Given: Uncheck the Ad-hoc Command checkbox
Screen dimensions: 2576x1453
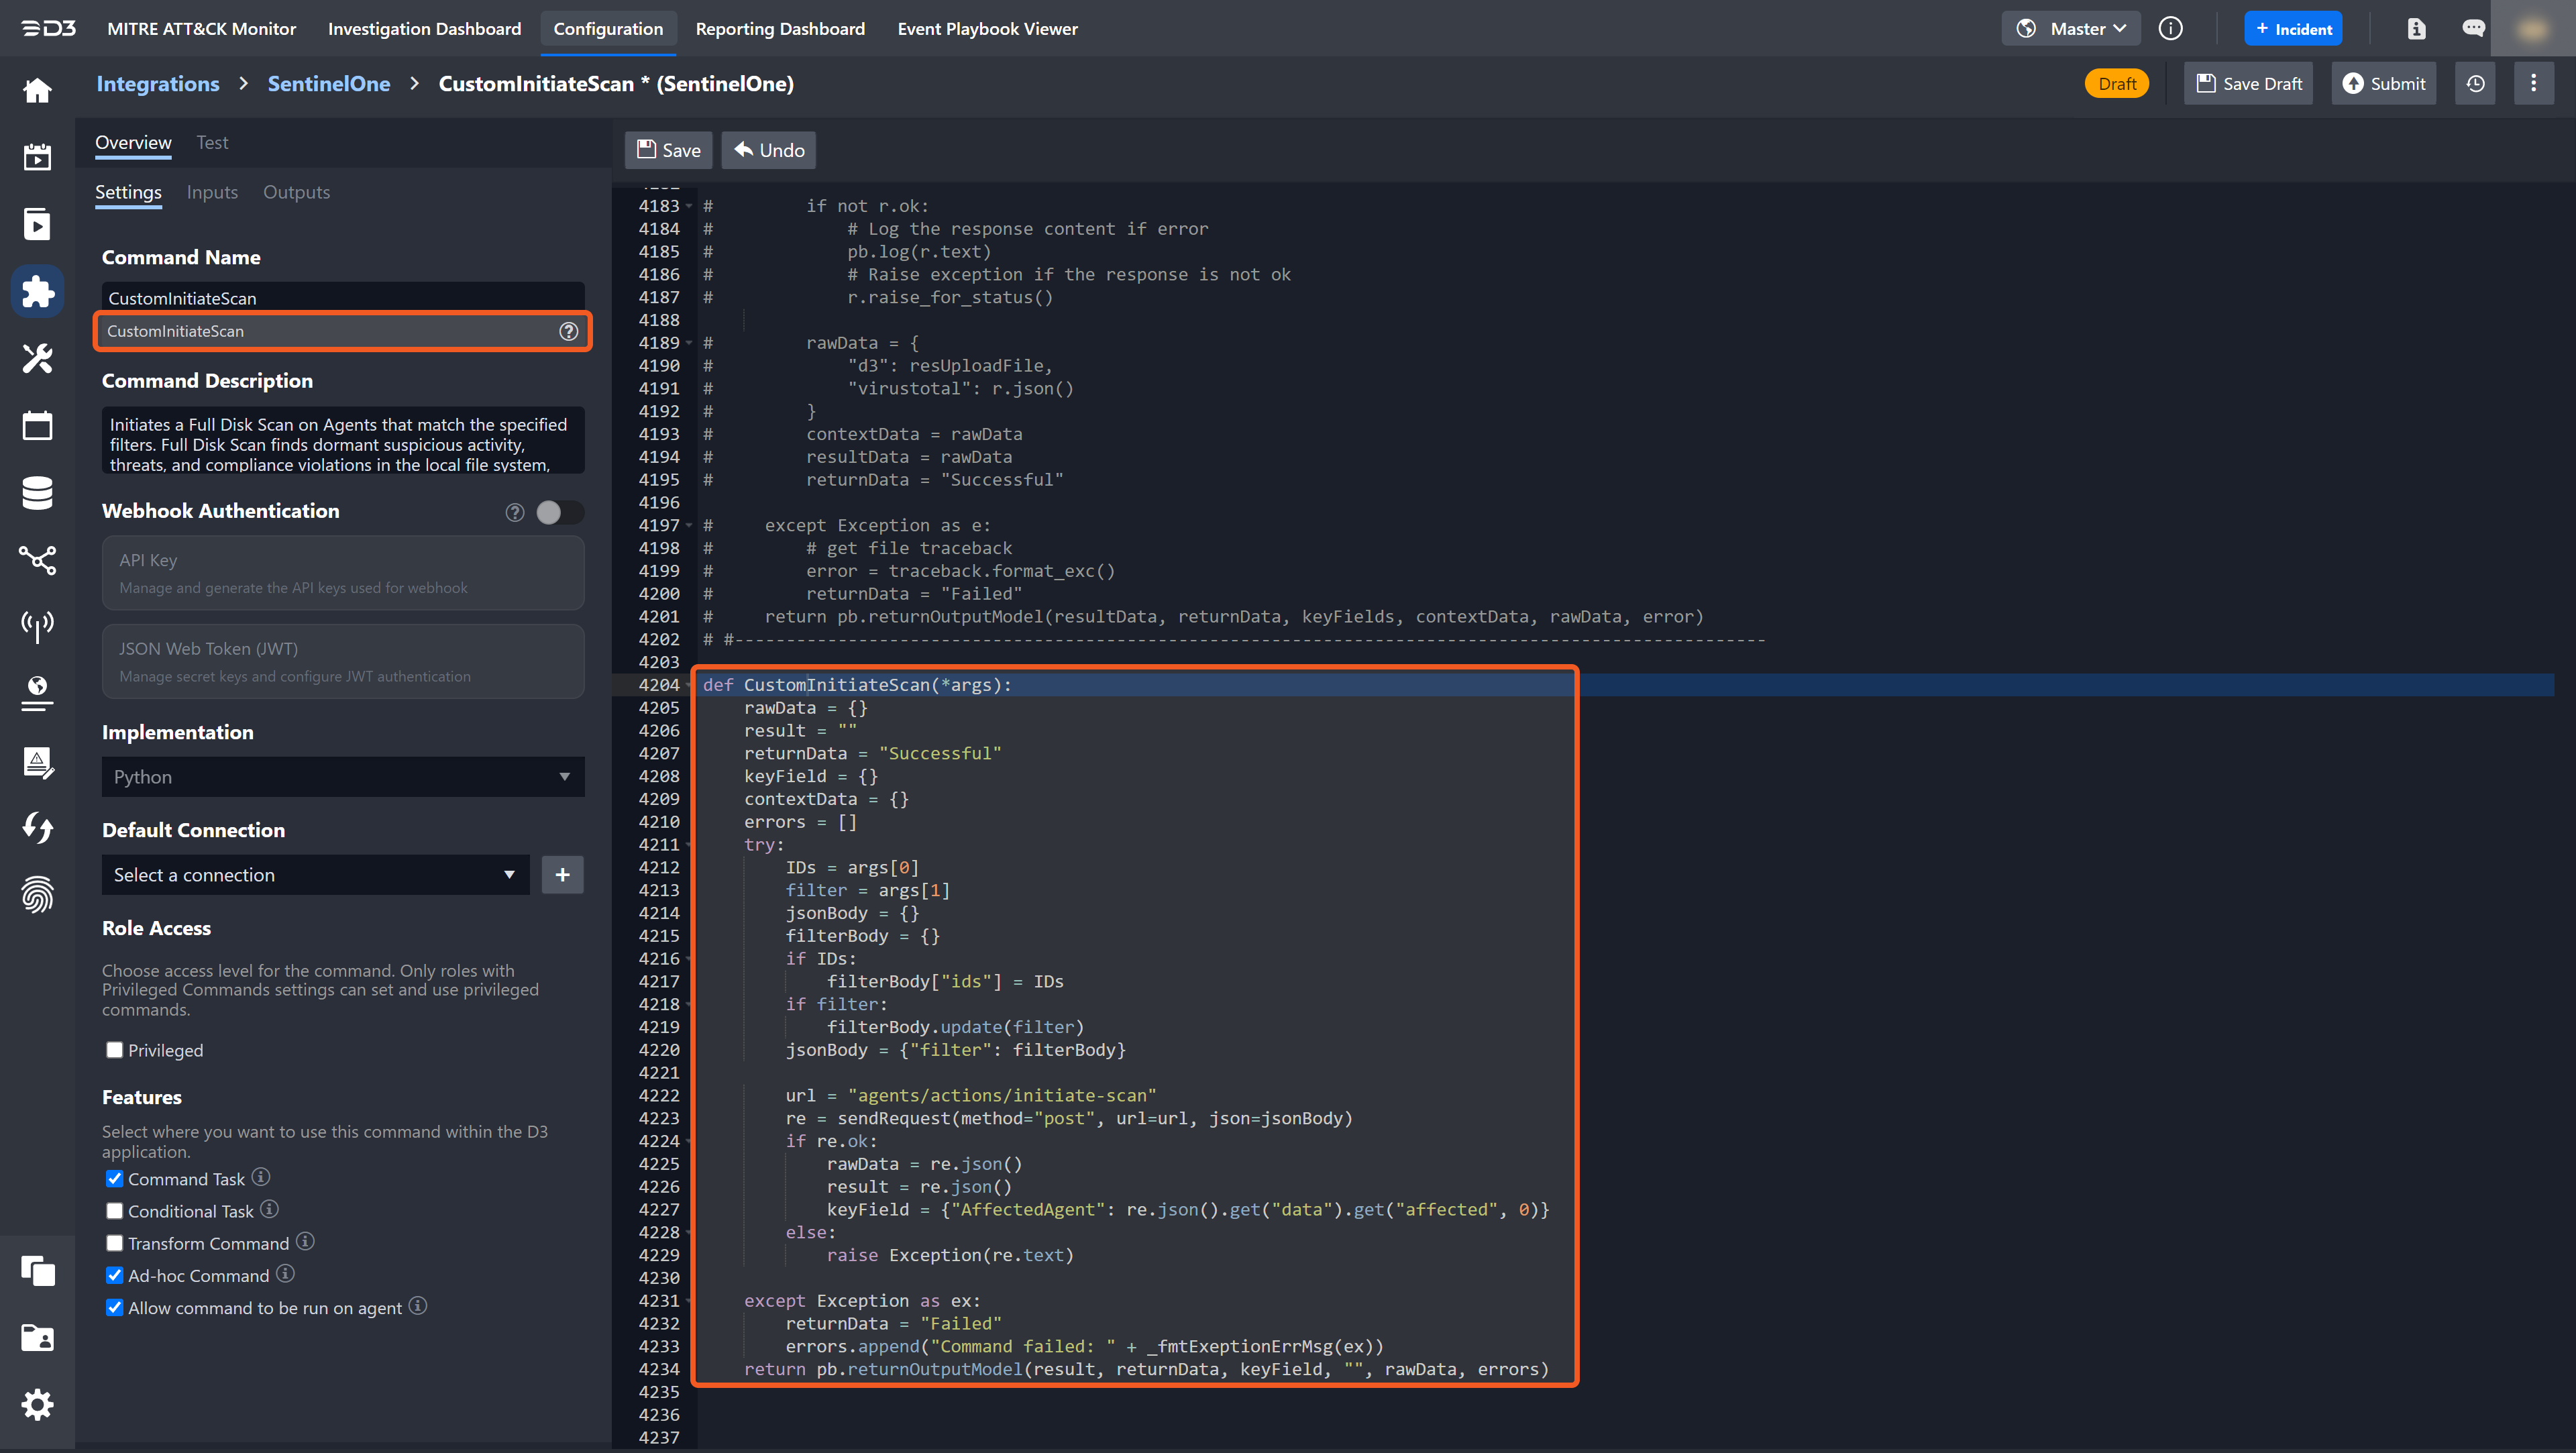Looking at the screenshot, I should pos(115,1275).
